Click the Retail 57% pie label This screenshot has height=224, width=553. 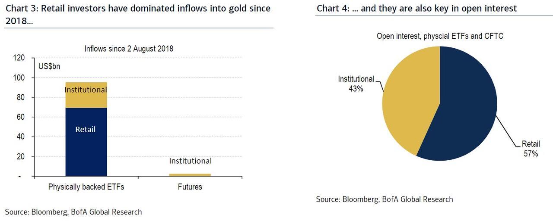(531, 149)
